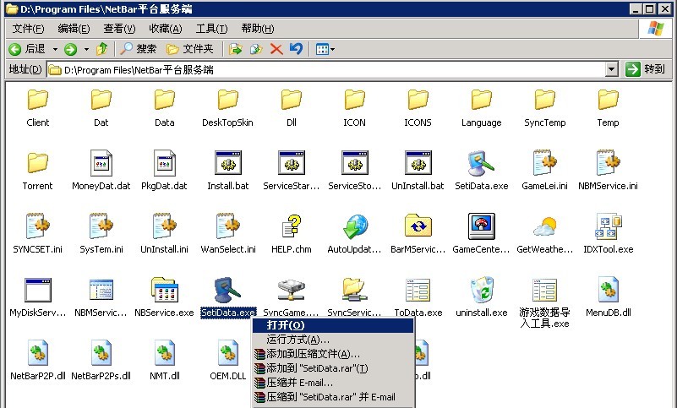Viewport: 677px width, 408px height.
Task: Select the BarMServic... folder icon
Action: pyautogui.click(x=418, y=226)
